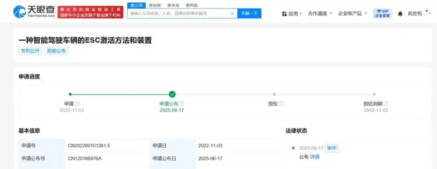Viewport: 437px width, 169px height.
Task: Expand the 合作通道 dropdown
Action: pos(320,13)
